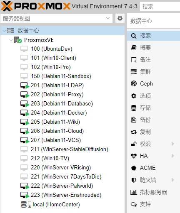Viewport: 180px width, 213px height.
Task: Select VM 221 (WinServer-7DaysToDie)
Action: coord(66,177)
